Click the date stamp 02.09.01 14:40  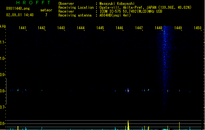[x=20, y=15]
